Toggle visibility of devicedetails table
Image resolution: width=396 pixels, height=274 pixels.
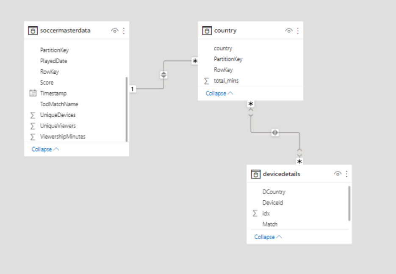coord(338,174)
